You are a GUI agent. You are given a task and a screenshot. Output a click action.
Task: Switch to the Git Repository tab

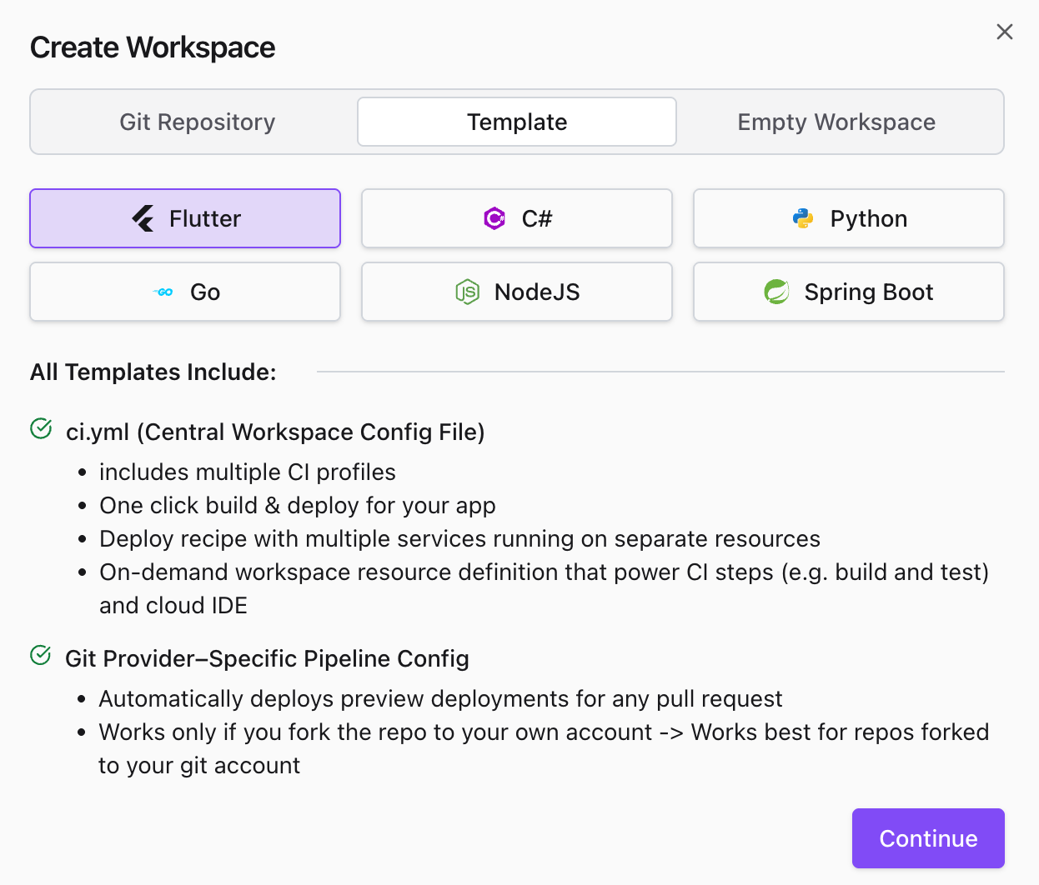click(x=197, y=122)
